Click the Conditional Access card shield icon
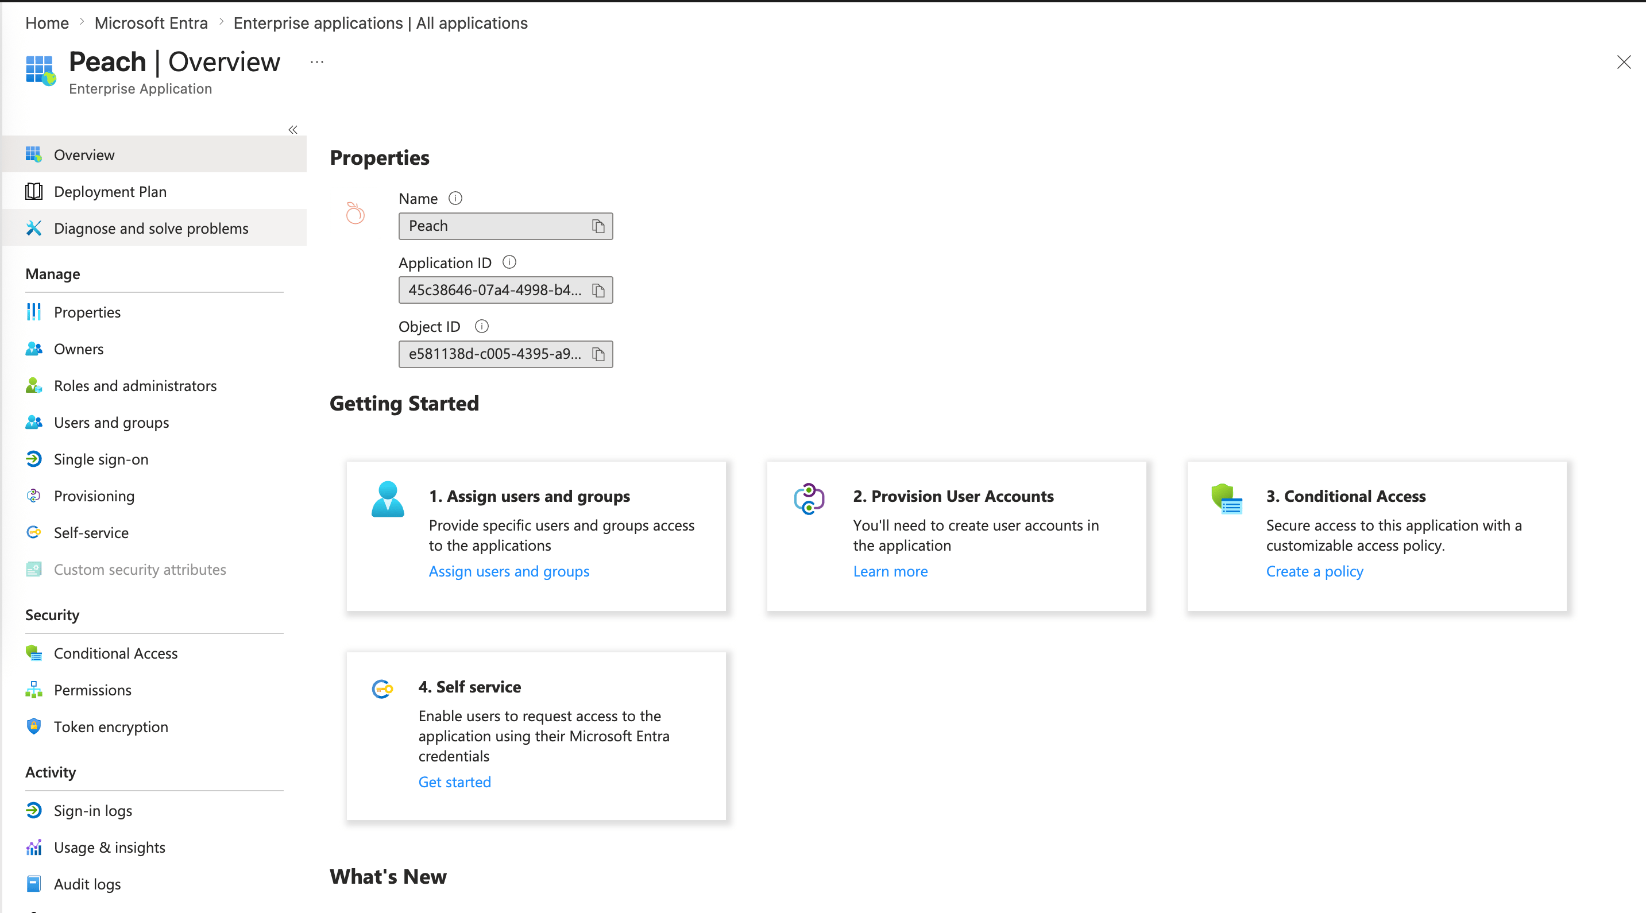Screen dimensions: 1646x913 (x=1227, y=499)
